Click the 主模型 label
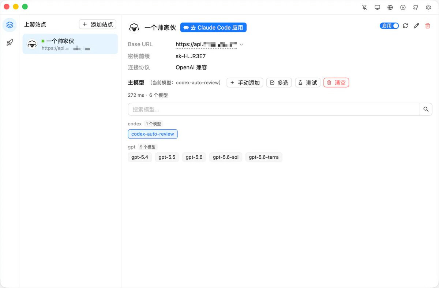 [x=136, y=83]
